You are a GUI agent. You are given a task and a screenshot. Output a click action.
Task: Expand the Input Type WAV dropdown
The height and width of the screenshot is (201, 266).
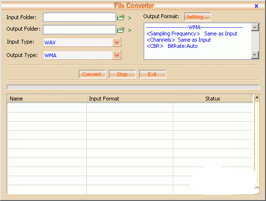pos(117,42)
